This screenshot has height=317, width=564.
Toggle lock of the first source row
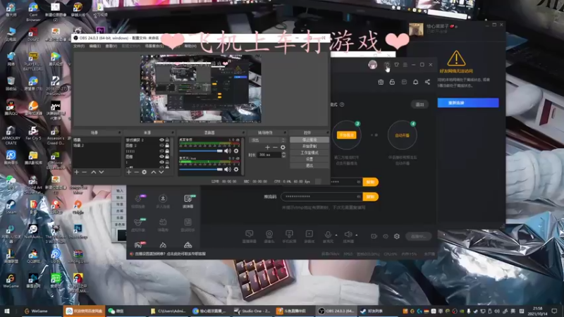(x=167, y=139)
